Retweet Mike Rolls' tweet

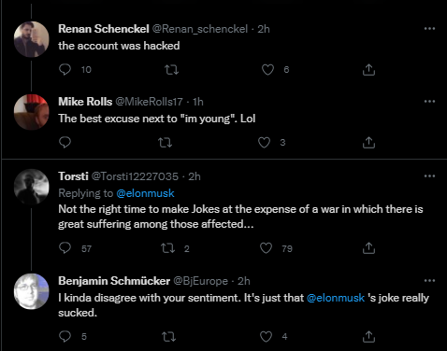pyautogui.click(x=165, y=143)
